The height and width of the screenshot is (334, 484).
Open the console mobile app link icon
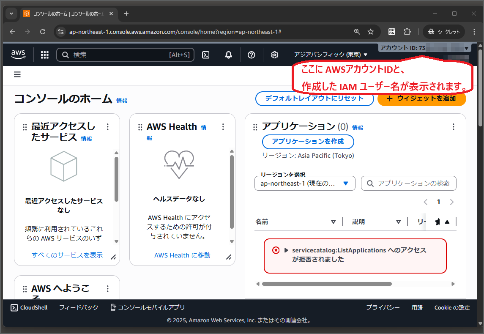pyautogui.click(x=113, y=307)
